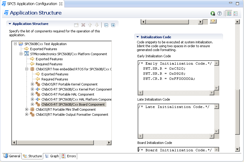Switch to the Graph tab
Viewport: 244px width, 162px height.
tap(52, 156)
